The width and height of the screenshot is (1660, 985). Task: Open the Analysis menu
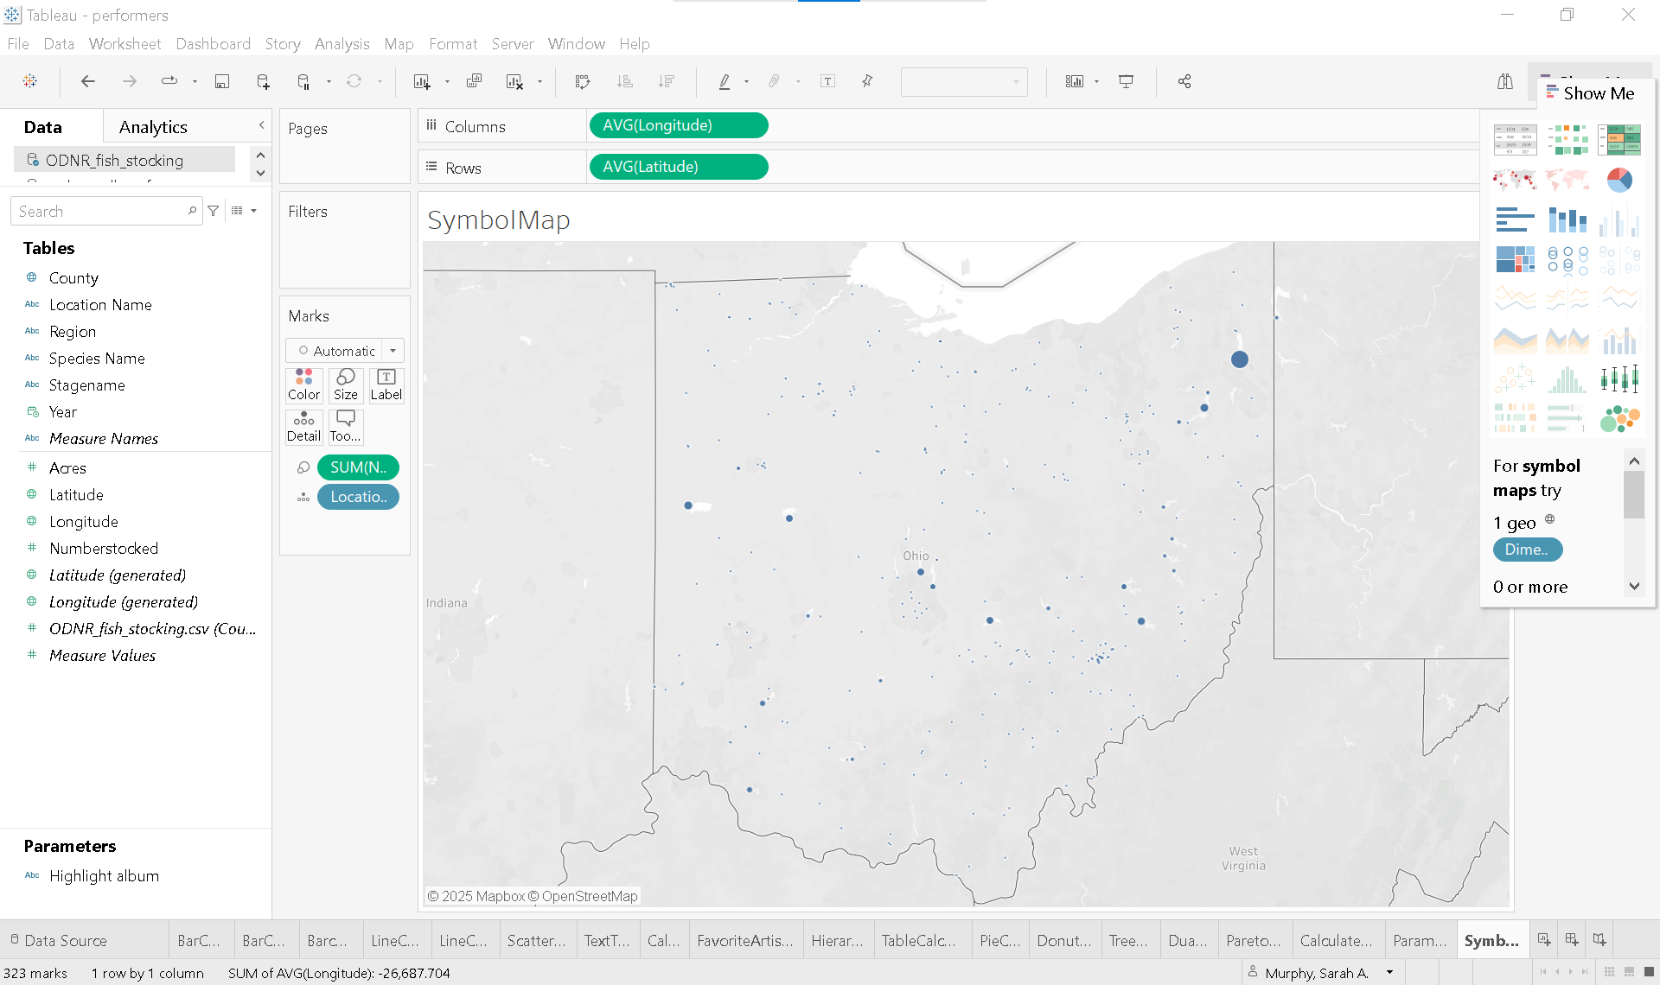[342, 44]
